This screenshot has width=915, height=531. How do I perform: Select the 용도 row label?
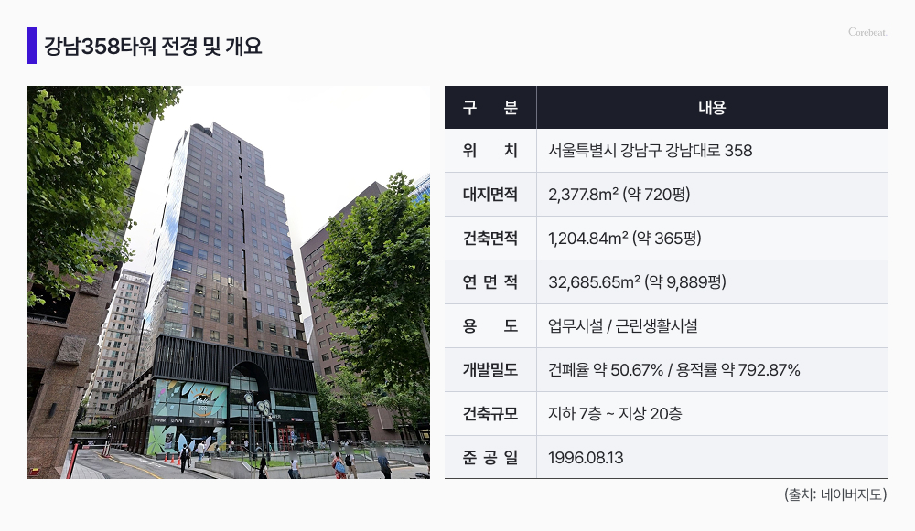490,326
